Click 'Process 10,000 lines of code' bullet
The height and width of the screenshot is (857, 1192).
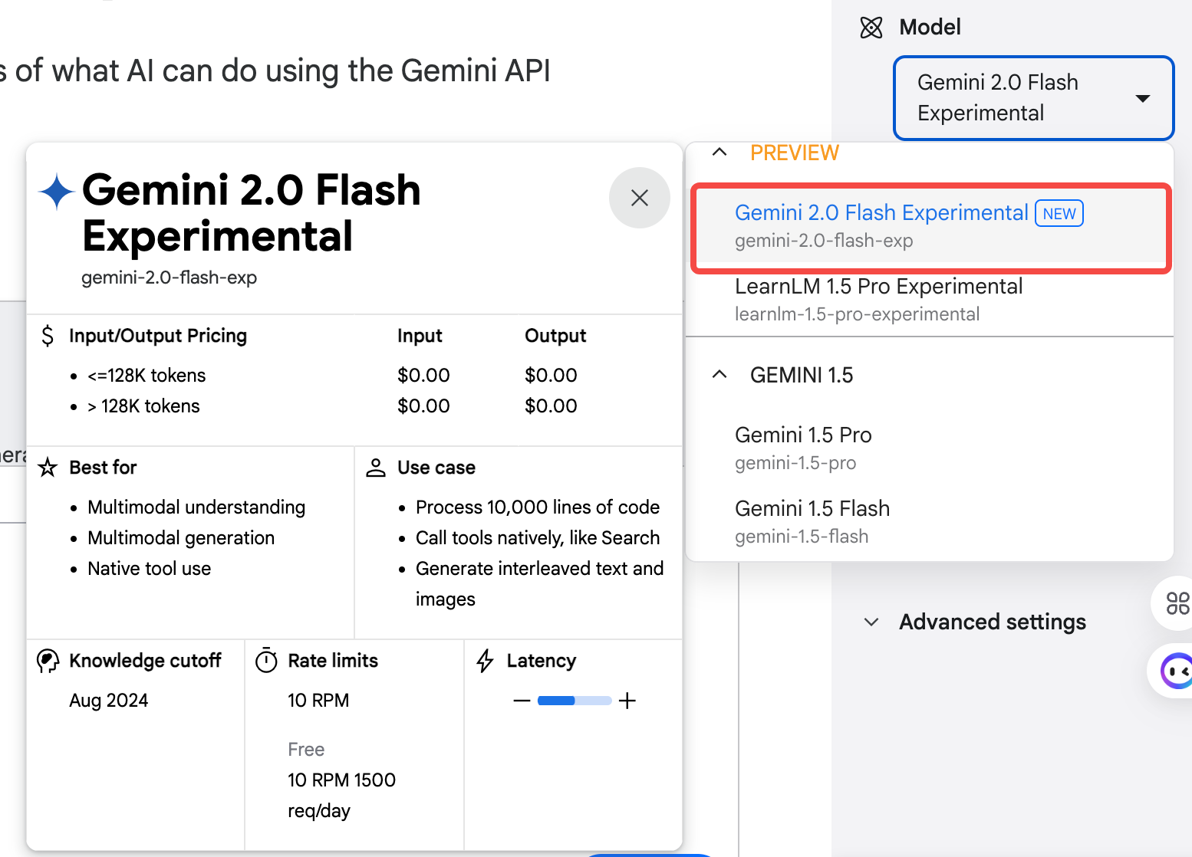pyautogui.click(x=538, y=507)
